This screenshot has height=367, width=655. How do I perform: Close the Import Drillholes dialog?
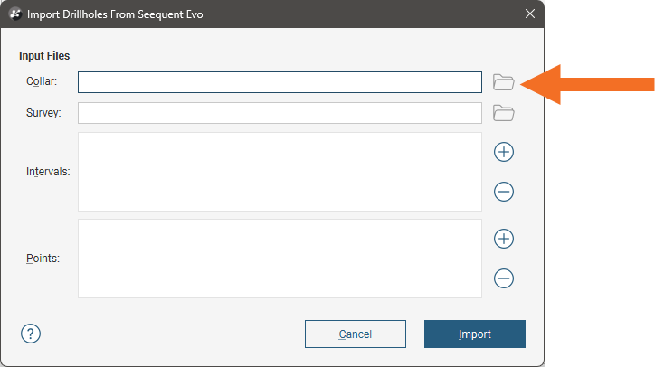click(x=529, y=14)
